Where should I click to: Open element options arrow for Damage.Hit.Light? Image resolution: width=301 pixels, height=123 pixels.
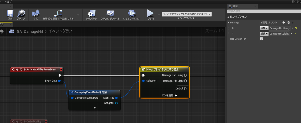point(292,34)
